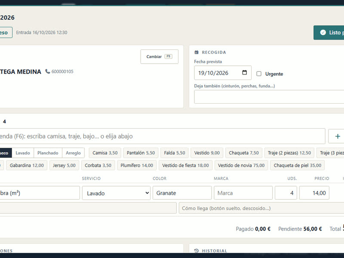344x258 pixels.
Task: Add a Corbata 3,50 item
Action: 98,166
